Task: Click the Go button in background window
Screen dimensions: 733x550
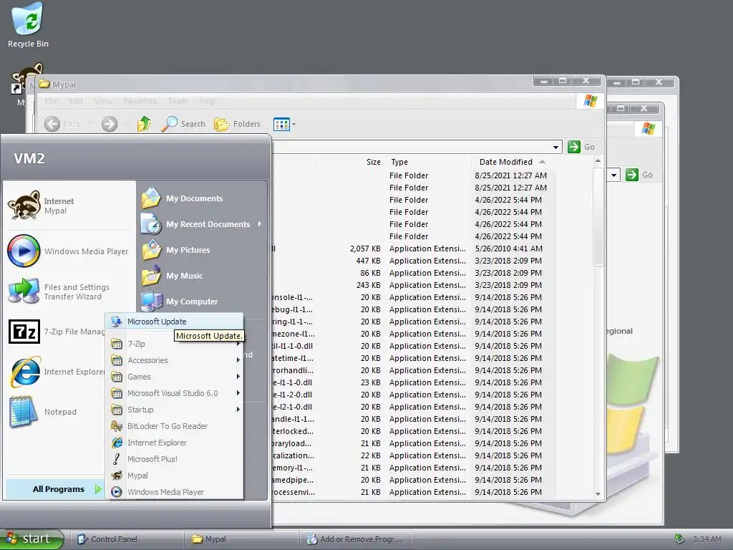Action: pos(639,175)
